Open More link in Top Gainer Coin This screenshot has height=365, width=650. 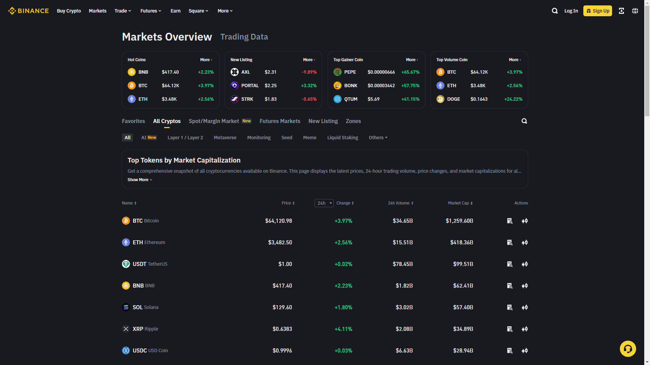tap(412, 60)
